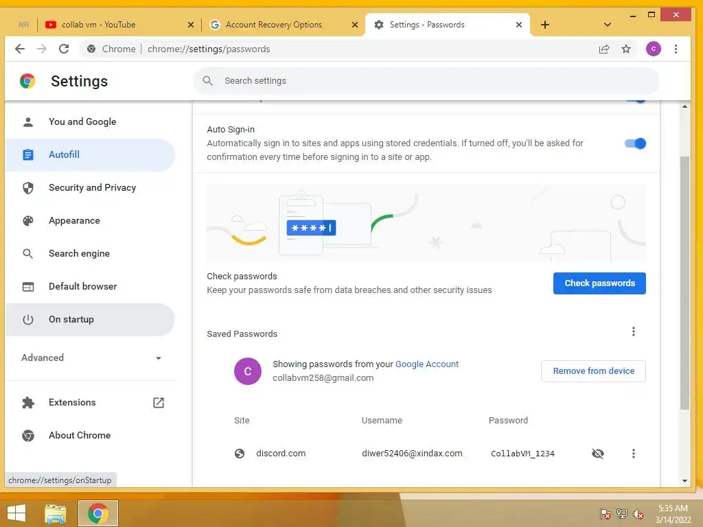
Task: Switch to the NR pinned tab
Action: click(x=24, y=25)
